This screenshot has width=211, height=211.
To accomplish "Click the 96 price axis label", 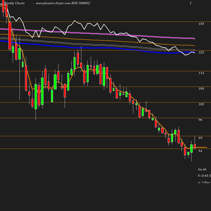I will point(200,120).
